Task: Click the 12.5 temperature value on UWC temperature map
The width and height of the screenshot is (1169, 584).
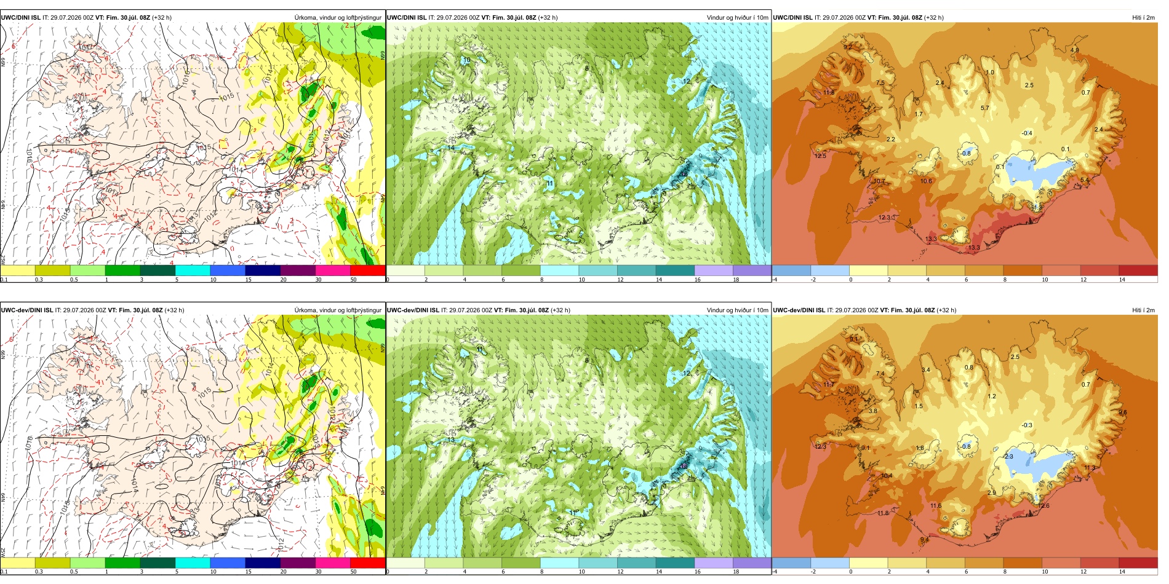Action: tap(820, 156)
